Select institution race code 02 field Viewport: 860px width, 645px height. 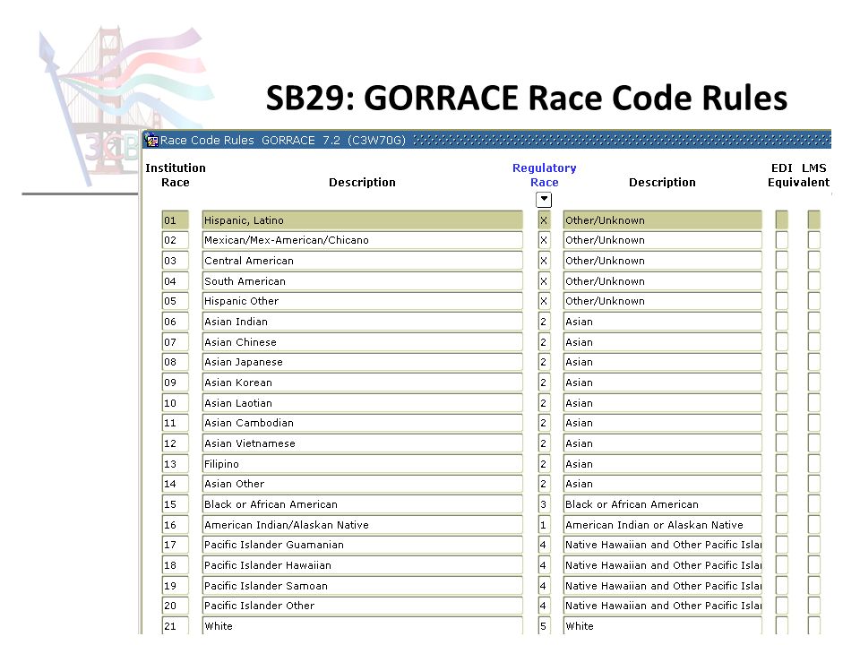tap(176, 240)
